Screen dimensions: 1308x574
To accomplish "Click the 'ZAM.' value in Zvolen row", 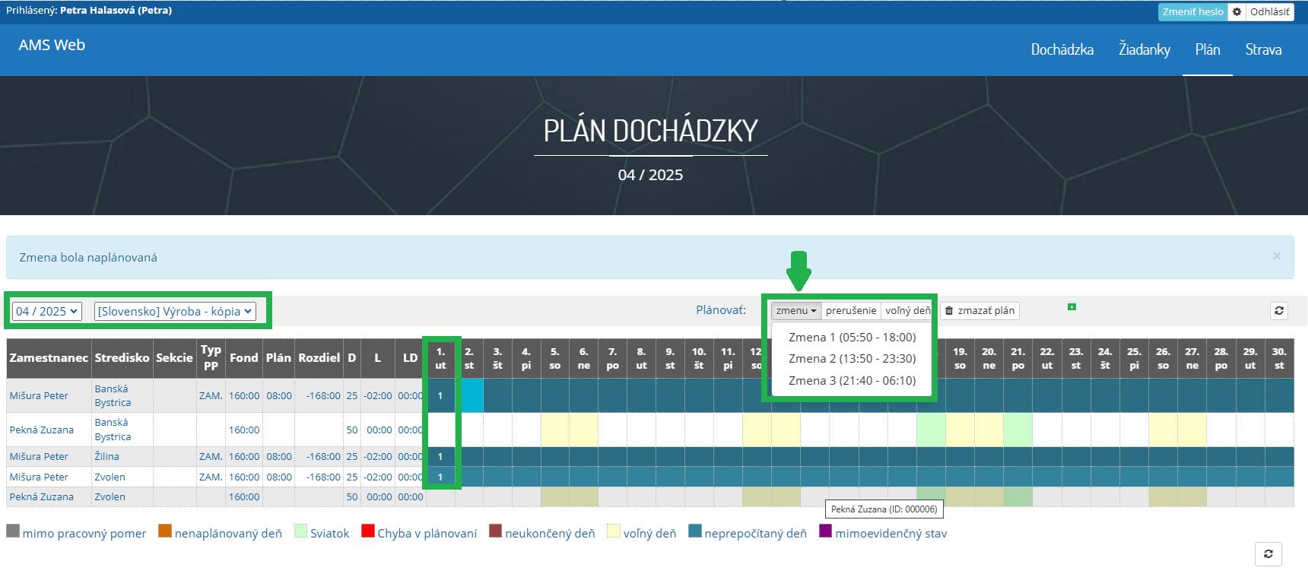I will click(211, 477).
